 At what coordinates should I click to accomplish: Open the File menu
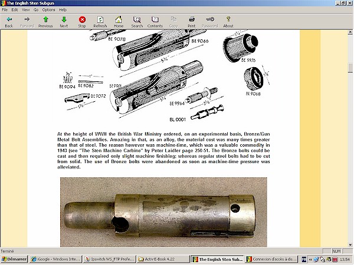tap(5, 9)
